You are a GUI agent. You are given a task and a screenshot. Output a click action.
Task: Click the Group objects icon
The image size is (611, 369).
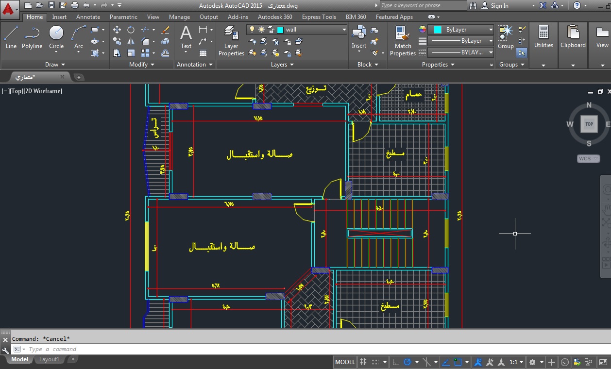[506, 37]
